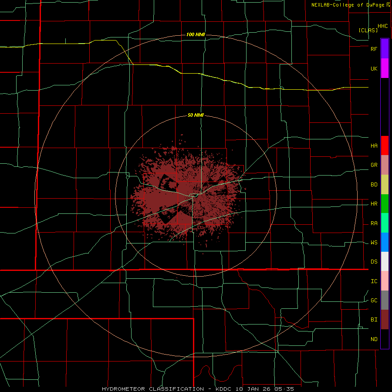Click the GC gray legend swatch
Screen dimensions: 392x392
[385, 300]
